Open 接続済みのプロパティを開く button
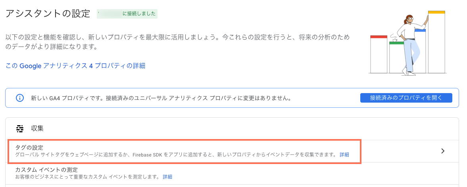Viewport: 467px width, 187px height. click(x=406, y=98)
